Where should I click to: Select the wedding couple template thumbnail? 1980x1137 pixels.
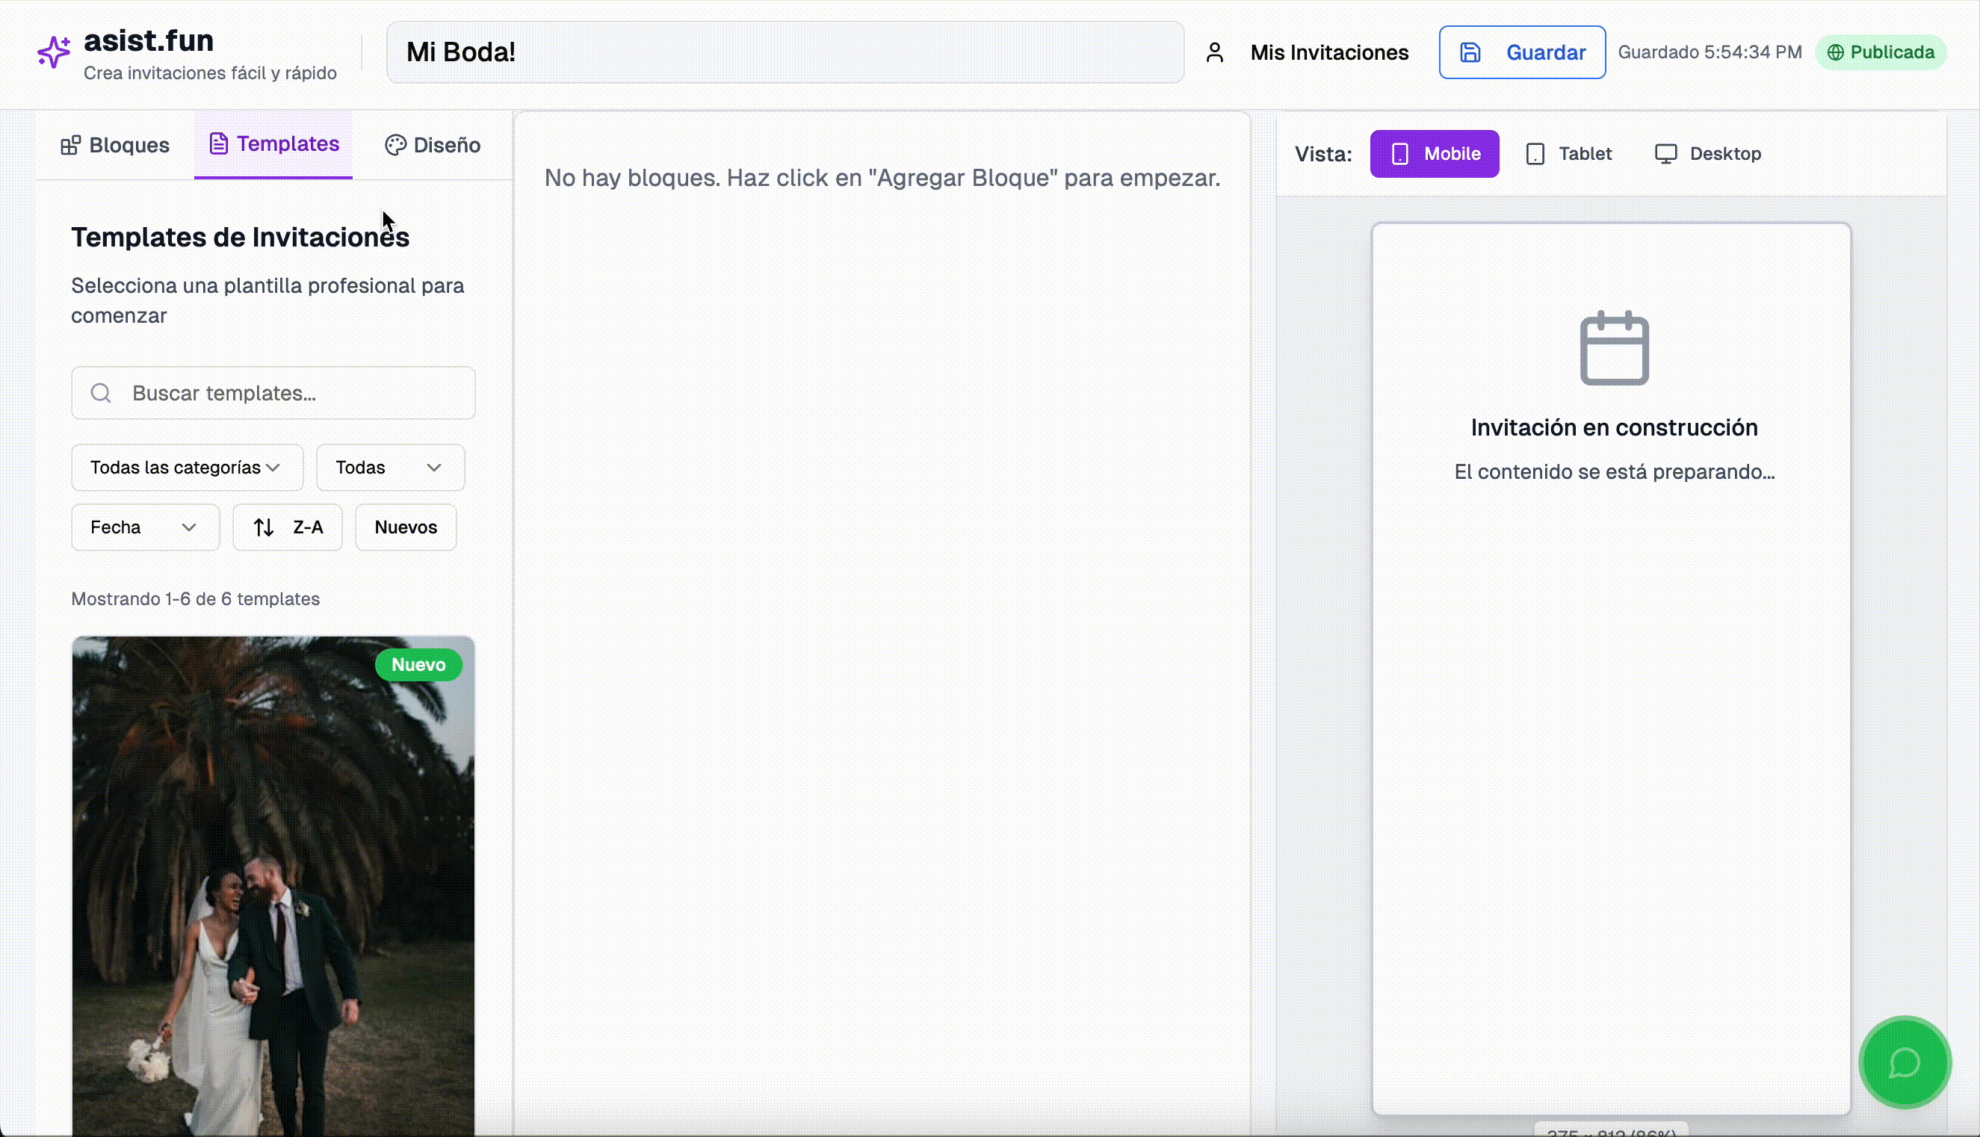[x=273, y=882]
